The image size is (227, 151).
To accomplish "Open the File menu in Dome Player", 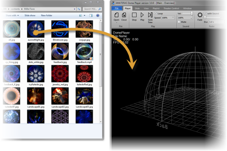I will tap(117, 8).
